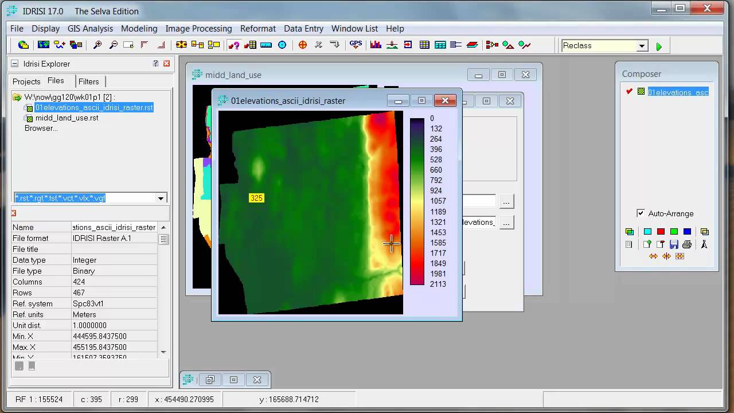Select the blue ruler measure tool

(x=266, y=45)
